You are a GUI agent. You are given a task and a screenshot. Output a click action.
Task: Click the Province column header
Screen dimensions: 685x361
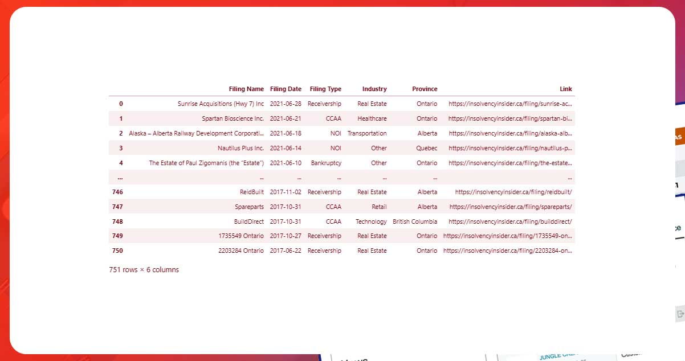click(425, 89)
